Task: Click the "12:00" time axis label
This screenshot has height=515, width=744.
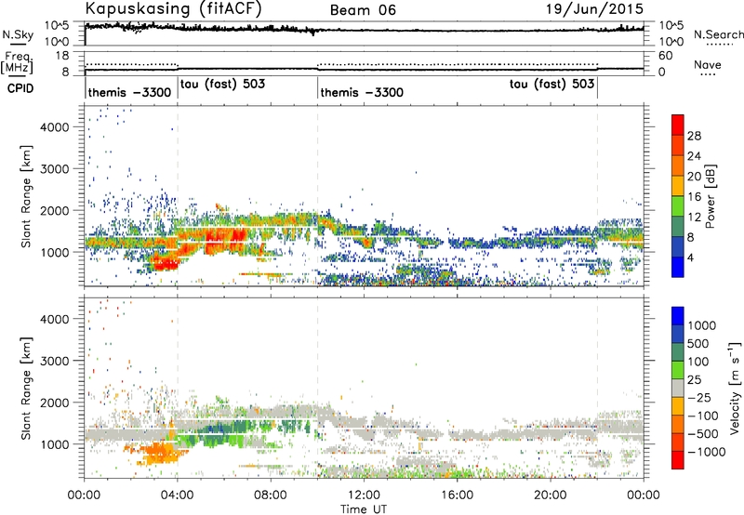Action: tap(364, 495)
